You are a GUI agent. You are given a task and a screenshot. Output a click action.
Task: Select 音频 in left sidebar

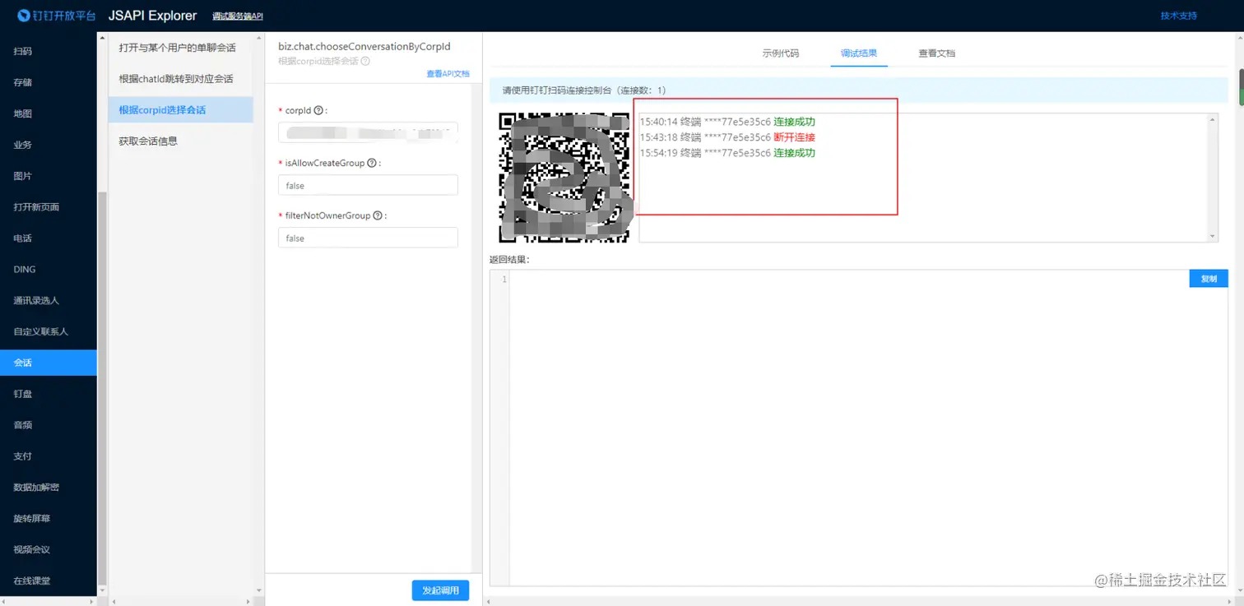coord(49,425)
